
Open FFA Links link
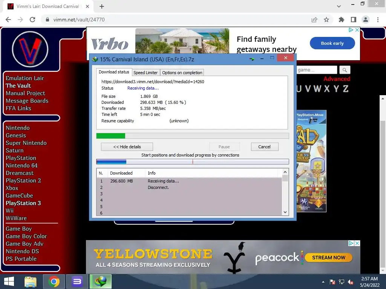[18, 108]
